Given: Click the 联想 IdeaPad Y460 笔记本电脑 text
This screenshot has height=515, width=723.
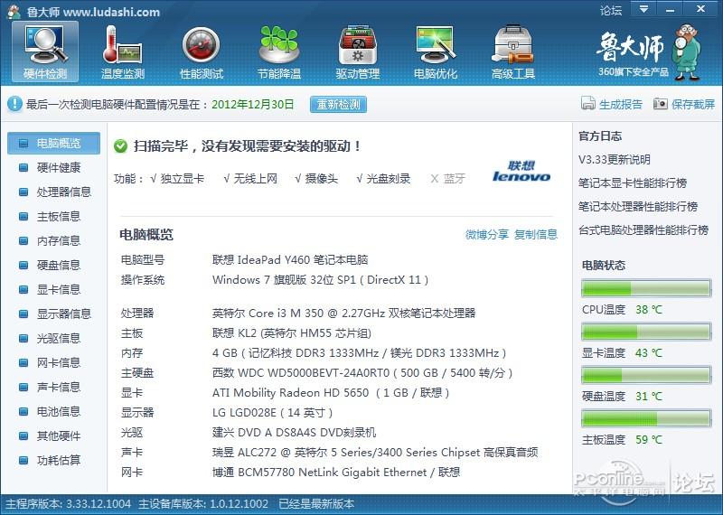Looking at the screenshot, I should (290, 259).
